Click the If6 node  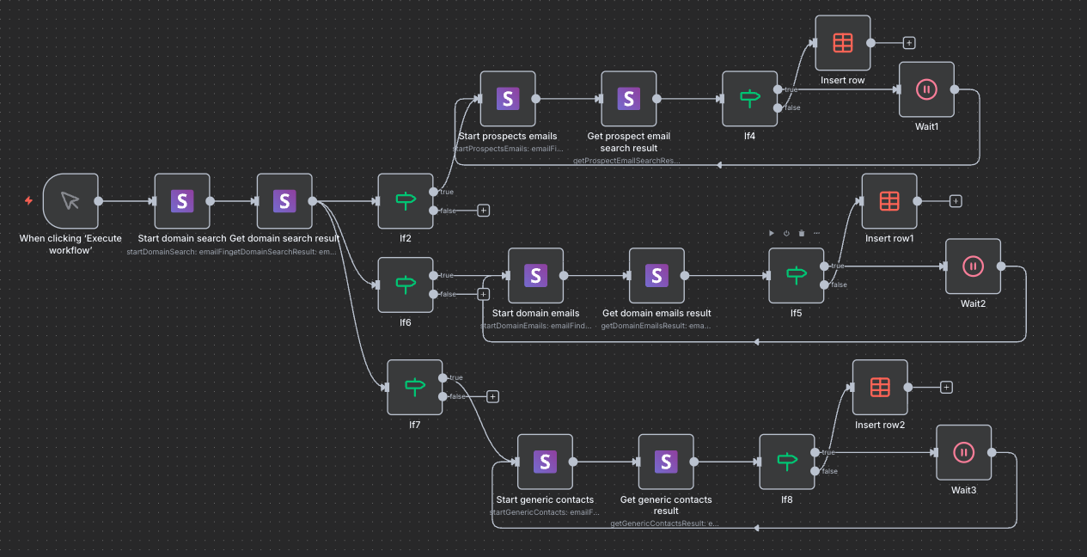[x=406, y=285]
